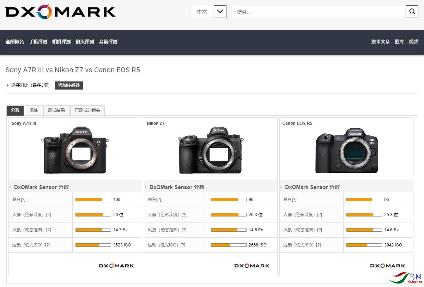Screen dimensions: 424x287
Task: Collapse Sony A7R III DxOMark Sensor section
Action: [x=11, y=187]
